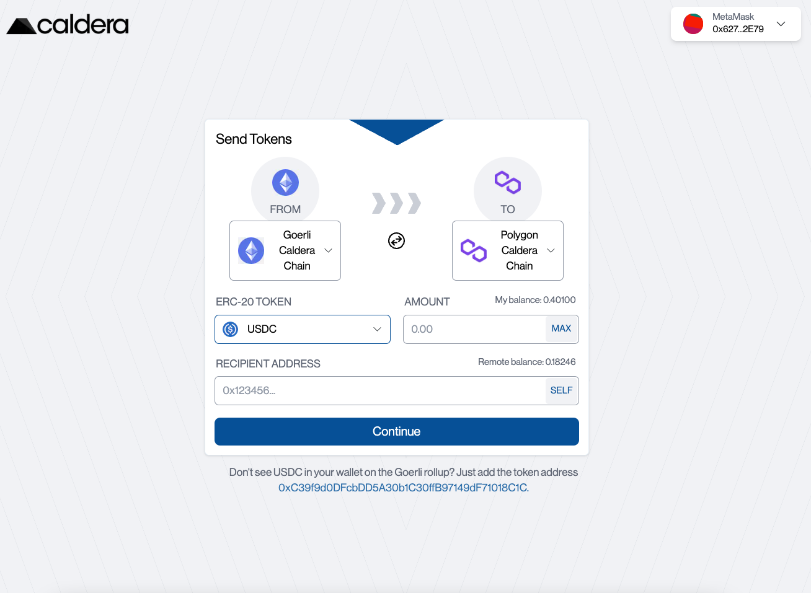811x593 pixels.
Task: Focus the recipient address input field
Action: pos(380,390)
